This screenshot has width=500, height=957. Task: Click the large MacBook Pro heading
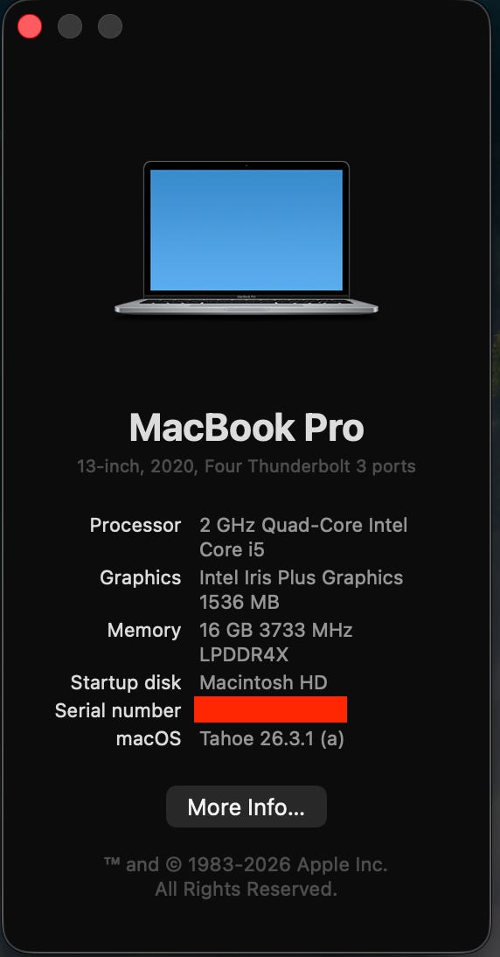click(247, 428)
